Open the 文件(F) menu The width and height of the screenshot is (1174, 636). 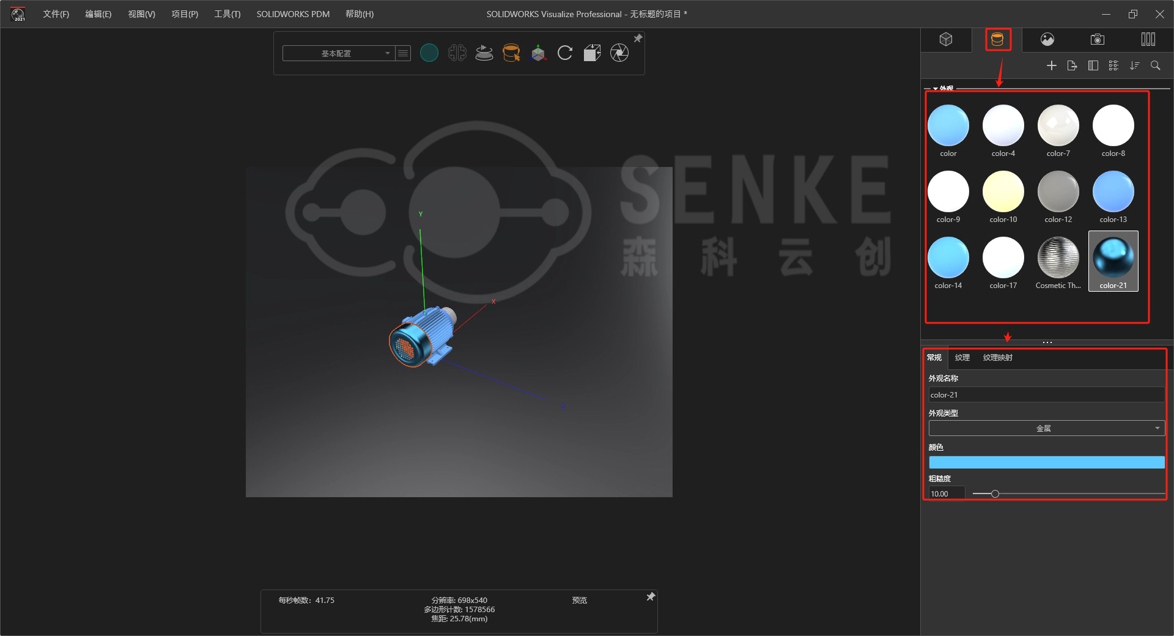coord(56,14)
